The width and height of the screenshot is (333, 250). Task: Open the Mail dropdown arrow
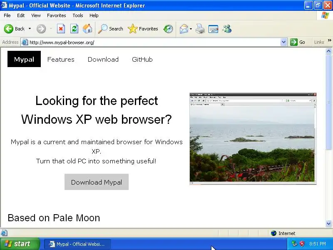[191, 29]
